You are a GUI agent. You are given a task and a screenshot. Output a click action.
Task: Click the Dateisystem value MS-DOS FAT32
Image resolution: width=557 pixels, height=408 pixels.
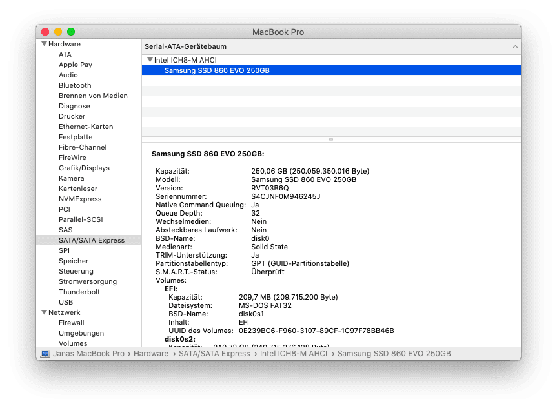265,305
